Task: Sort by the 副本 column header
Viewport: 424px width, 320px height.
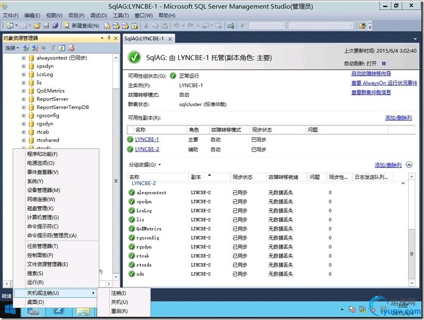Action: click(x=209, y=177)
